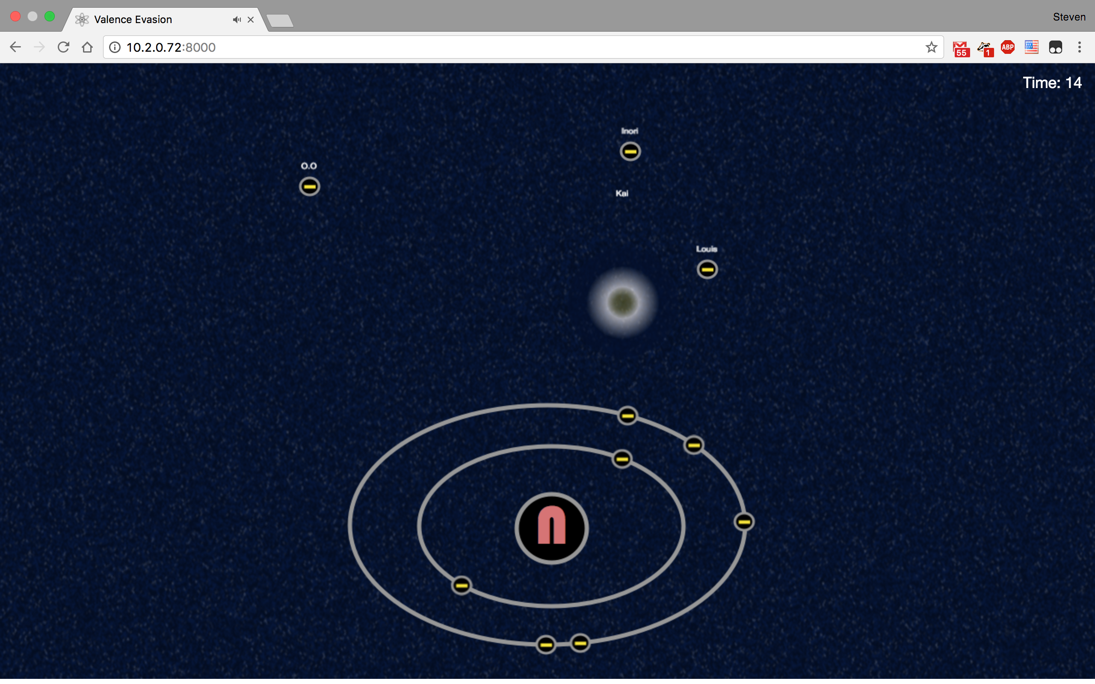Image resolution: width=1095 pixels, height=684 pixels.
Task: Open the home page
Action: [87, 47]
